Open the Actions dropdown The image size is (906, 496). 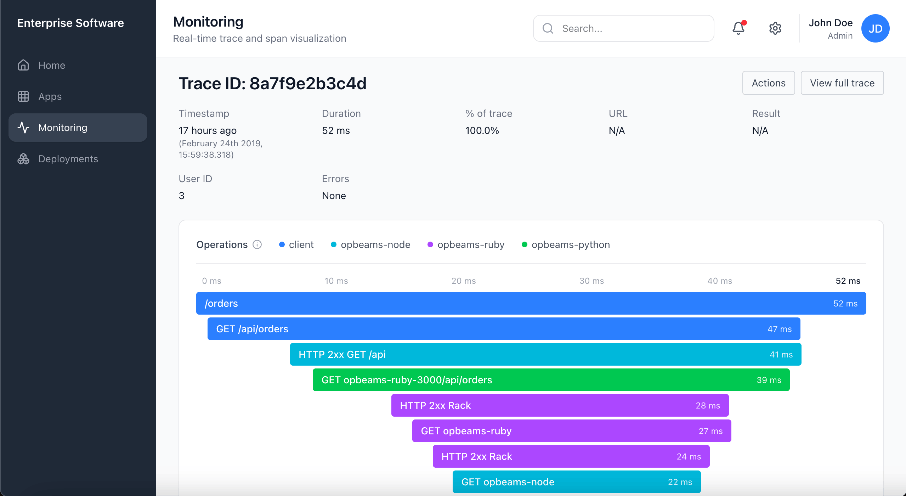coord(768,83)
